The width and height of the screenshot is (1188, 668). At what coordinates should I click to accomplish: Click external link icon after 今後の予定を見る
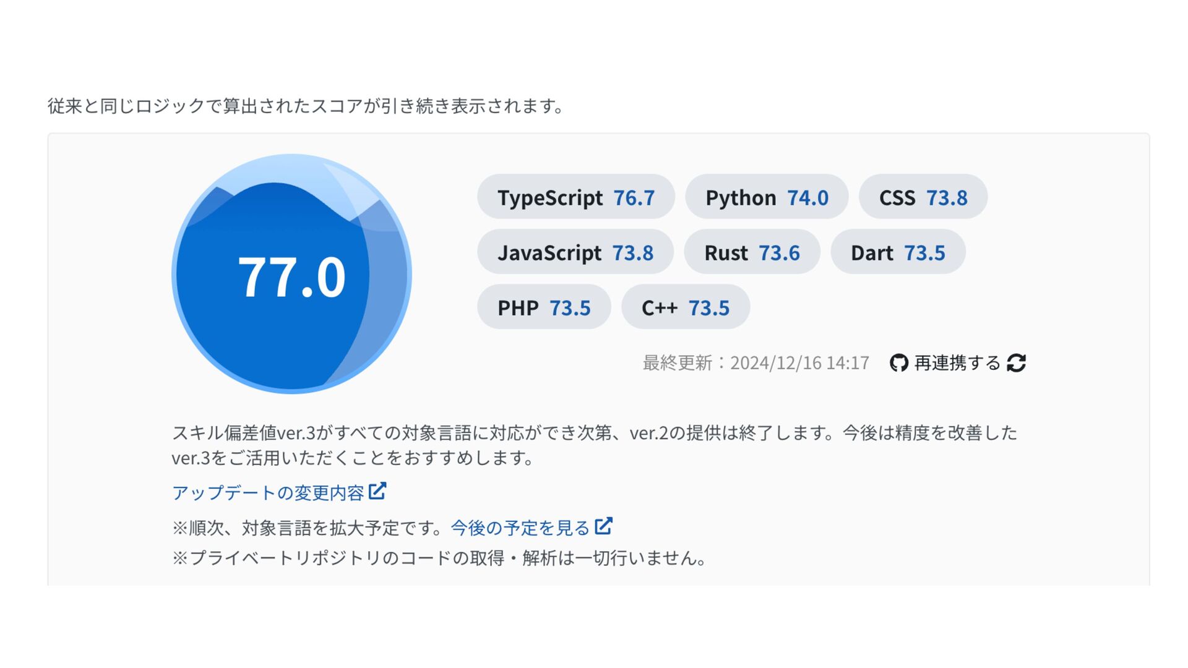[603, 526]
